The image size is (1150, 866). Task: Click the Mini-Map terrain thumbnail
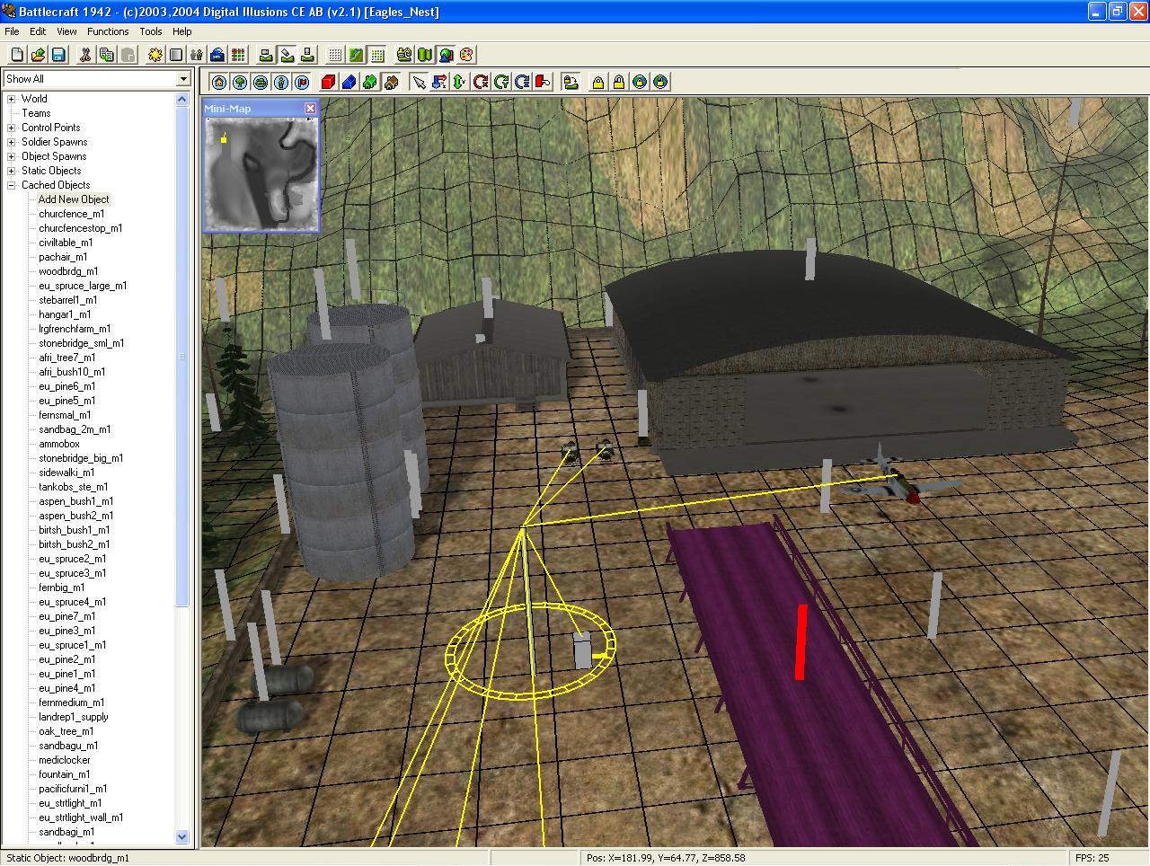click(261, 173)
